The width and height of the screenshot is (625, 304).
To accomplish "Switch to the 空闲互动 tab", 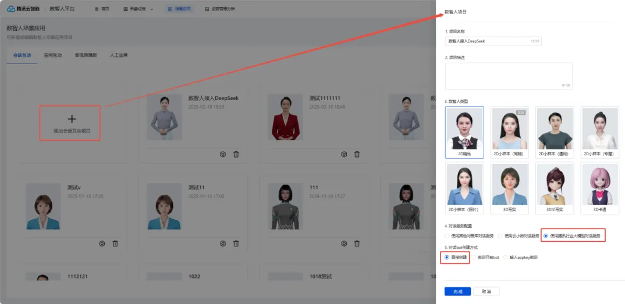I will coord(52,55).
